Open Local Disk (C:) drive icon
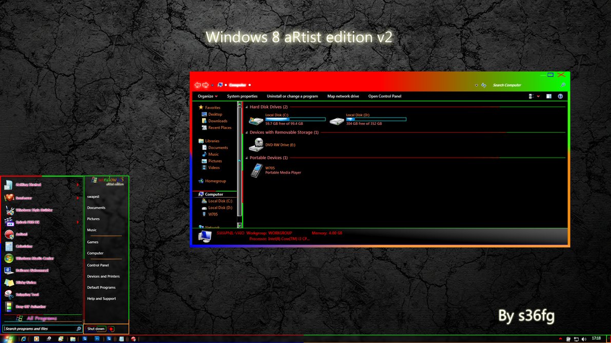611x343 pixels. click(255, 121)
